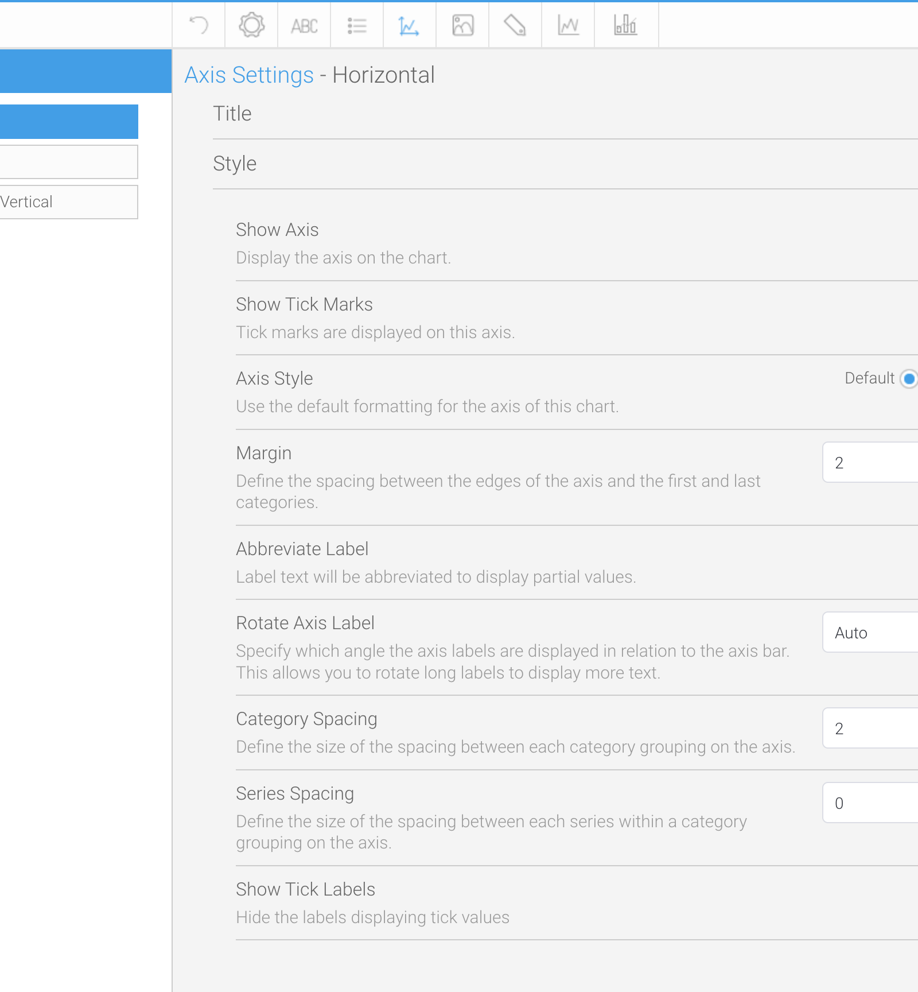Viewport: 918px width, 992px height.
Task: Select the empty tab above Vertical
Action: point(69,162)
